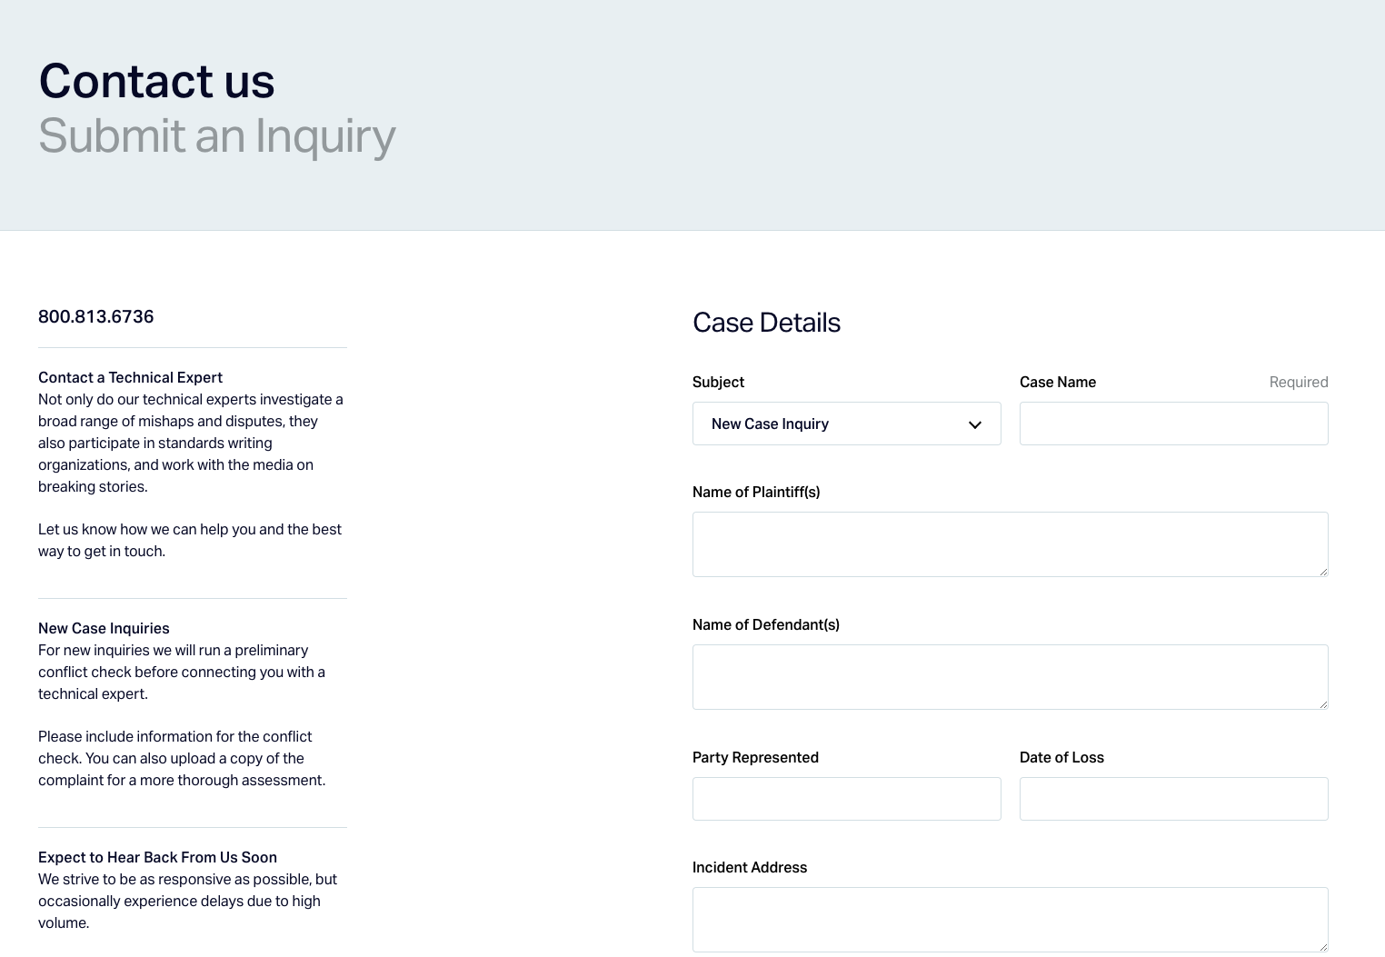1385x957 pixels.
Task: Click the Date of Loss label
Action: [x=1061, y=757]
